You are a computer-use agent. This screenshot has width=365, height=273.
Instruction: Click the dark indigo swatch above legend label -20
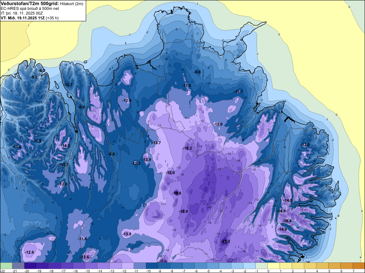click(x=30, y=266)
